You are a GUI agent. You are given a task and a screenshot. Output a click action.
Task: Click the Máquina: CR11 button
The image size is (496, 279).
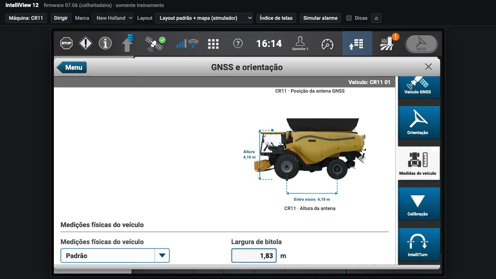[26, 18]
